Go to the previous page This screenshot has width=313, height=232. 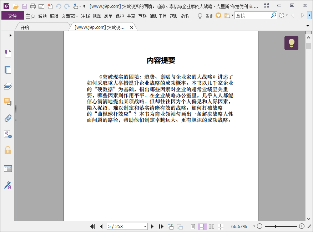click(x=101, y=226)
